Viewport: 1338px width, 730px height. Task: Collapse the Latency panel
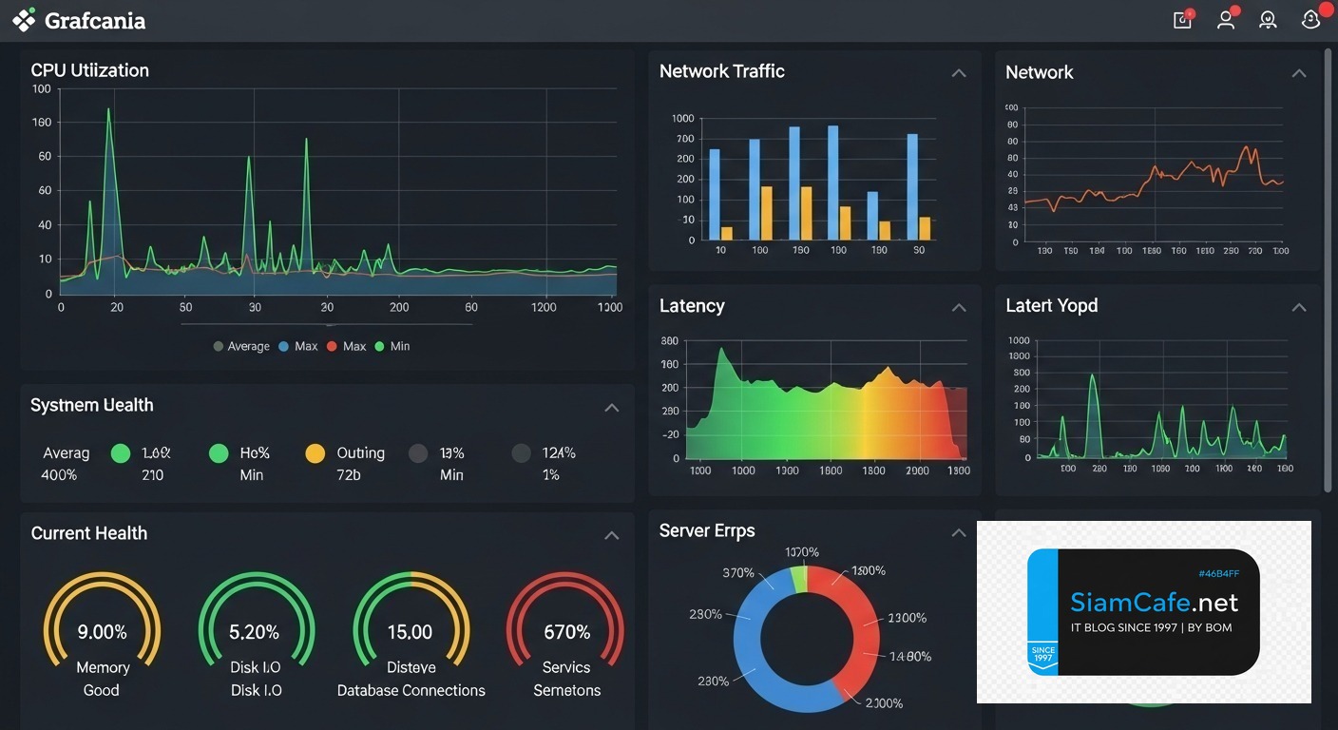pos(959,307)
